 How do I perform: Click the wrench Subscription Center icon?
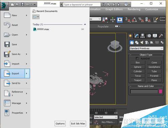(x=109, y=4)
